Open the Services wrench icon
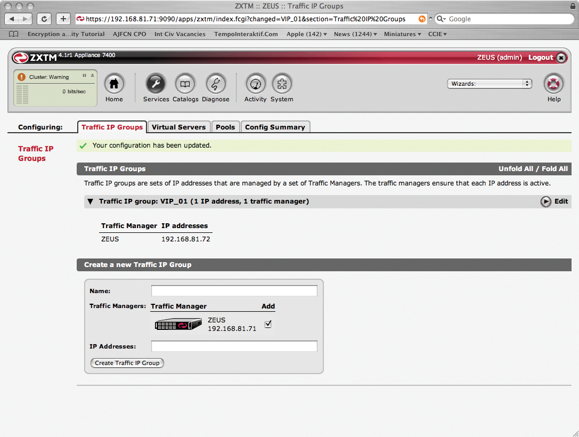 [156, 84]
